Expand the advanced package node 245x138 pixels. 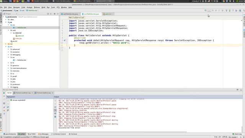8,49
